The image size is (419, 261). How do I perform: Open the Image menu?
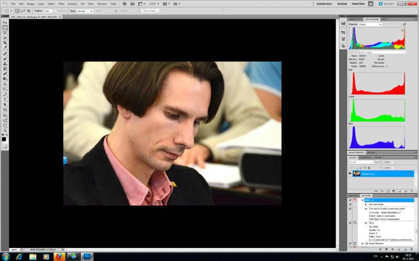tap(30, 4)
